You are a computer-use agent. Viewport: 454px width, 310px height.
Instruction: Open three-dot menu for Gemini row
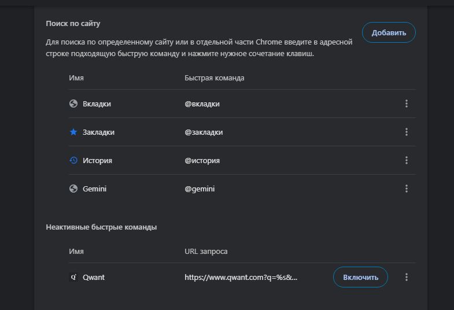(407, 189)
